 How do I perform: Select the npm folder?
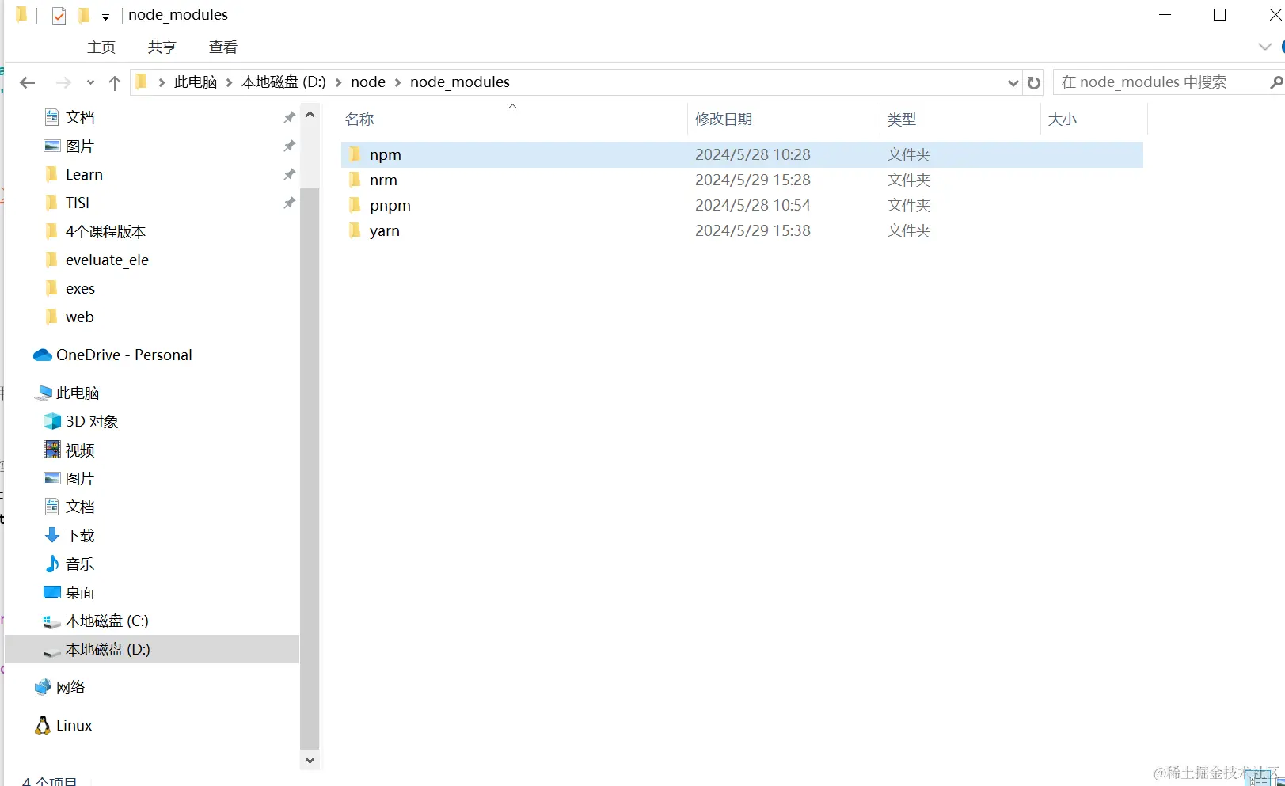point(742,154)
